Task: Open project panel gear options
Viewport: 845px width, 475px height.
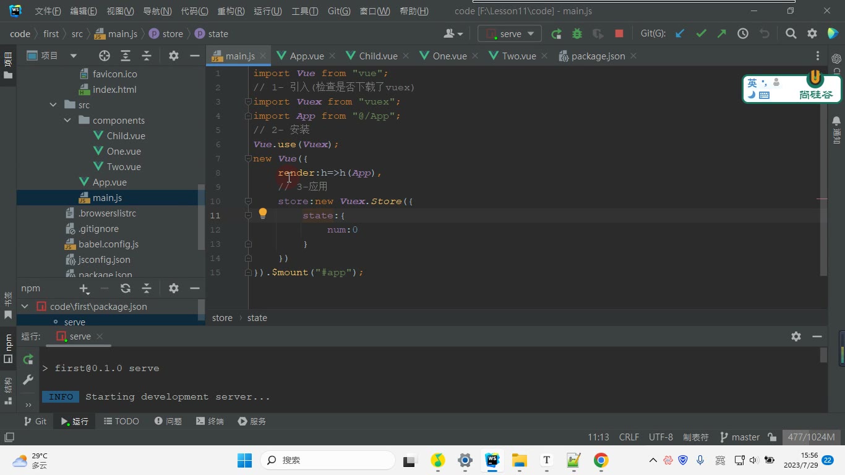Action: (174, 56)
